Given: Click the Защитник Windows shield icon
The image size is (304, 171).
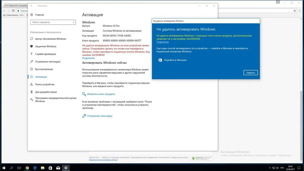Looking at the screenshot, I should tap(31, 46).
